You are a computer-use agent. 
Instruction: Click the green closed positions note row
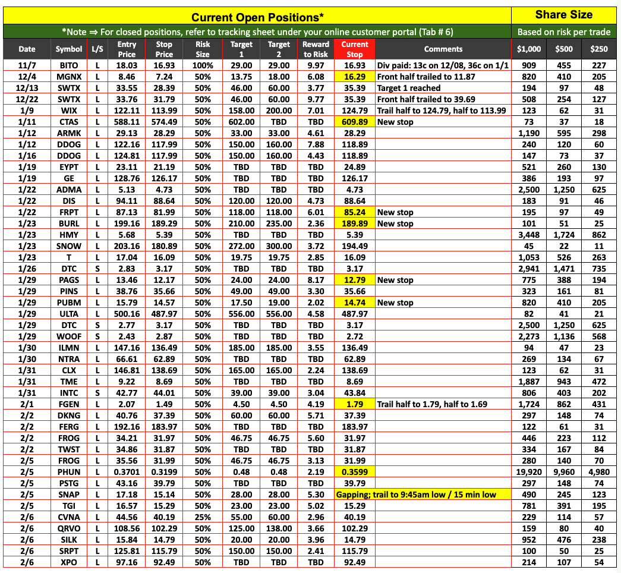(257, 32)
